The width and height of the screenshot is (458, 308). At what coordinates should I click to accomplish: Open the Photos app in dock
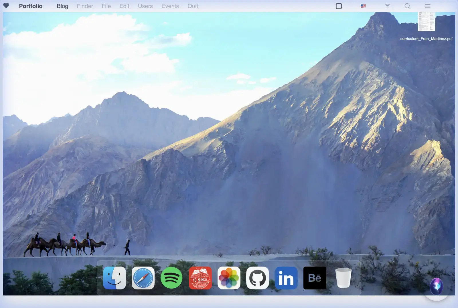229,278
